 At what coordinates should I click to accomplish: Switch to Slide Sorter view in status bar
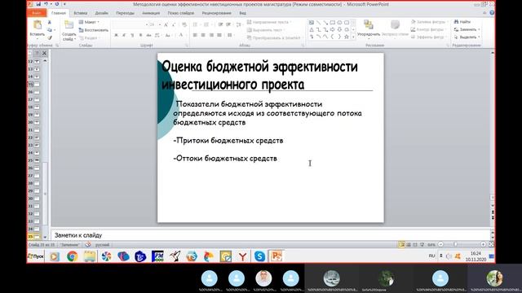(409, 245)
